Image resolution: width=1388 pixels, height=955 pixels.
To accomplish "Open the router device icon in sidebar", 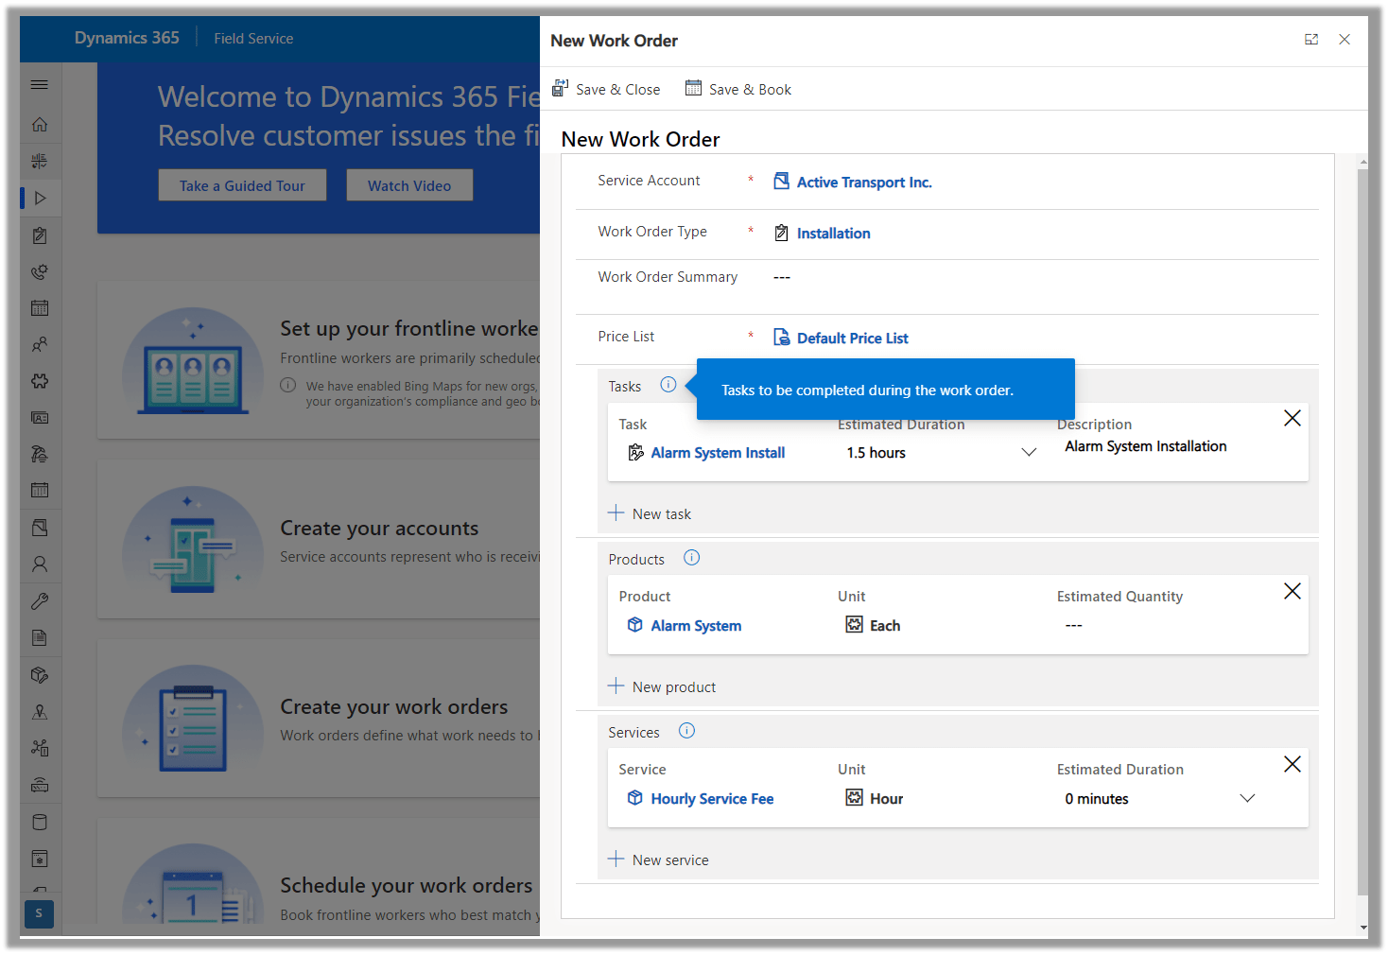I will click(x=40, y=785).
